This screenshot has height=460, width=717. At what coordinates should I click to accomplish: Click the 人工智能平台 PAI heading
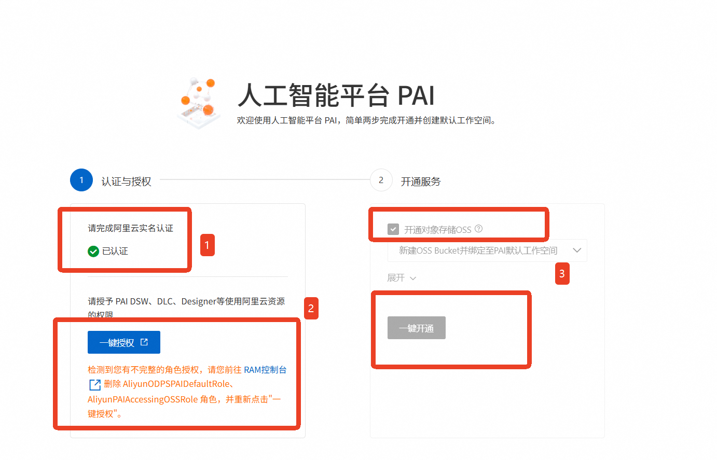tap(336, 96)
